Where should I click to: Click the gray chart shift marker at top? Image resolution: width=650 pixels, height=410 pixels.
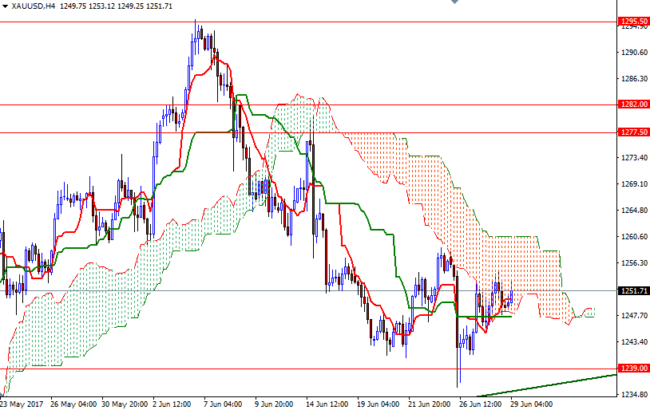(454, 3)
